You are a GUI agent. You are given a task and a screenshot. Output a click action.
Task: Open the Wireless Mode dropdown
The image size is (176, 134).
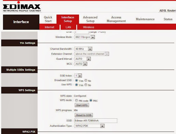coord(85,37)
